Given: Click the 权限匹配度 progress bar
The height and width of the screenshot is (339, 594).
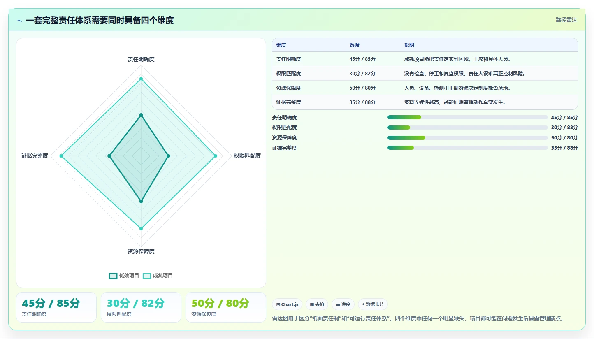Looking at the screenshot, I should tap(467, 128).
